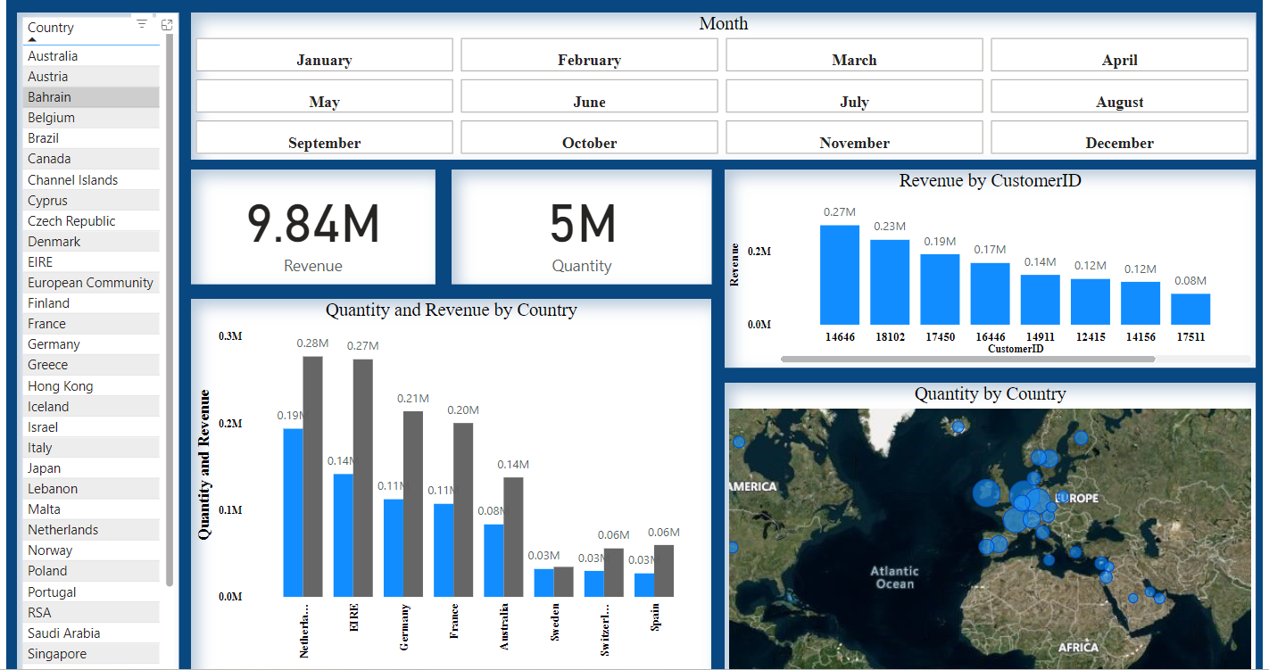1269x670 pixels.
Task: Click the filter icon on Country slicer
Action: tap(142, 24)
